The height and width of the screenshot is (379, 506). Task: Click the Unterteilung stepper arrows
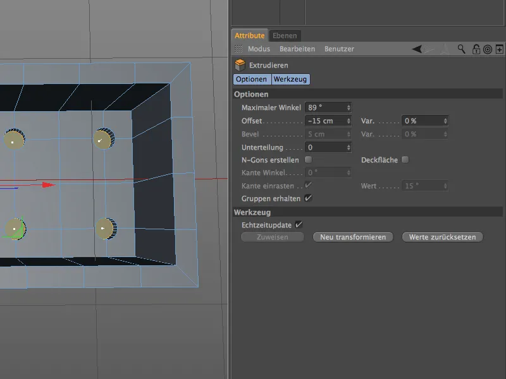coord(349,147)
